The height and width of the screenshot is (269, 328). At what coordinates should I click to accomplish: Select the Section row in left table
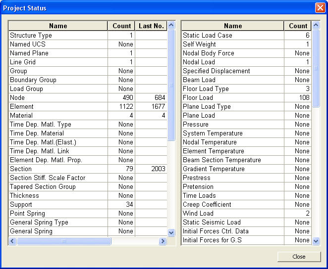58,169
